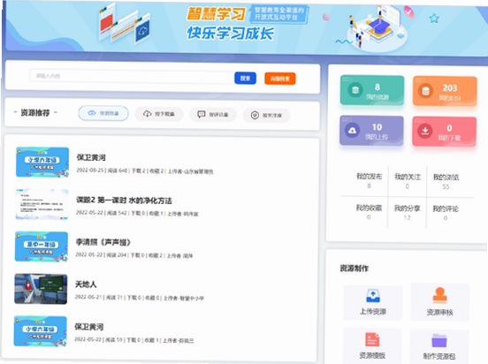The height and width of the screenshot is (364, 488).
Task: Click the 资源审核 orange stamp icon
Action: pyautogui.click(x=439, y=296)
